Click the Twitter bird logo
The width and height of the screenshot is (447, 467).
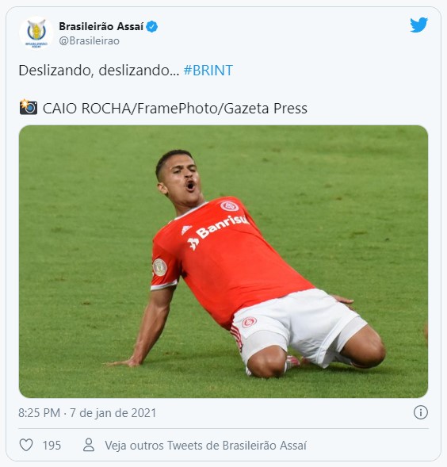pyautogui.click(x=418, y=25)
